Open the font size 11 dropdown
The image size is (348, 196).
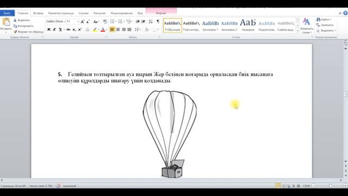[78, 22]
